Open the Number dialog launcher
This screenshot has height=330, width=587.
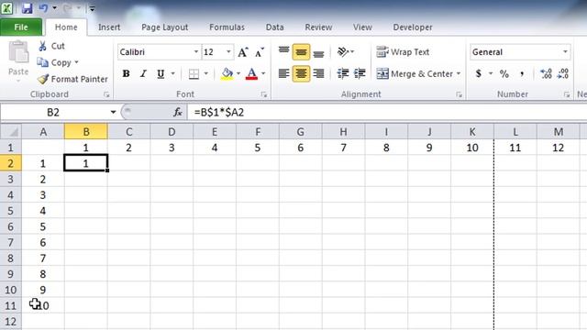[x=567, y=94]
